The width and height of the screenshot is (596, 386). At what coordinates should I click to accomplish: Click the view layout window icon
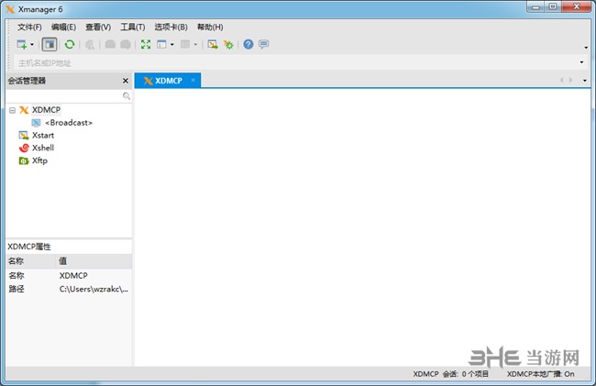tap(161, 44)
